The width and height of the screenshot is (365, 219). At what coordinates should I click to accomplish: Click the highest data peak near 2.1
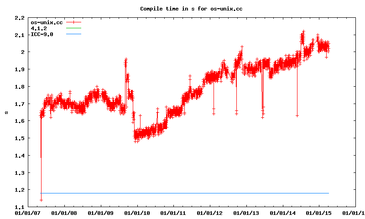pyautogui.click(x=303, y=33)
